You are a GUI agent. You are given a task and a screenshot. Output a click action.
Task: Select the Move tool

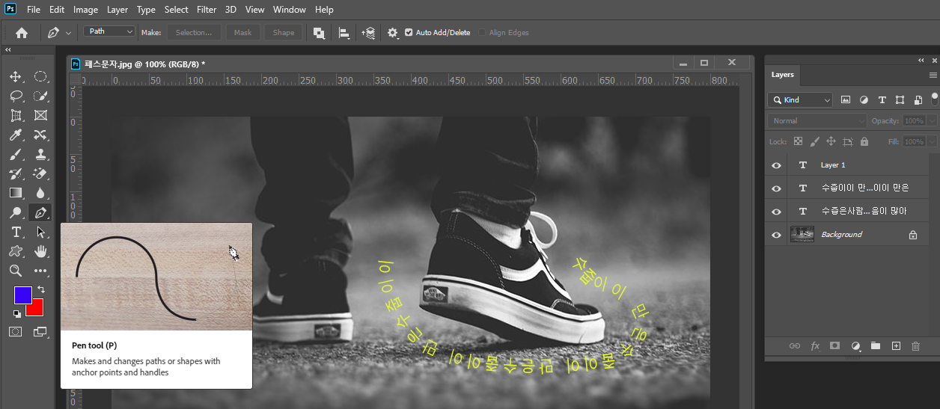(16, 76)
